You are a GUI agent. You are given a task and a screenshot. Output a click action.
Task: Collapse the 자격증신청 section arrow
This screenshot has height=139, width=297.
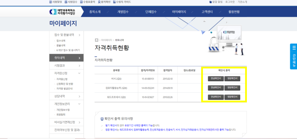pos(79,73)
